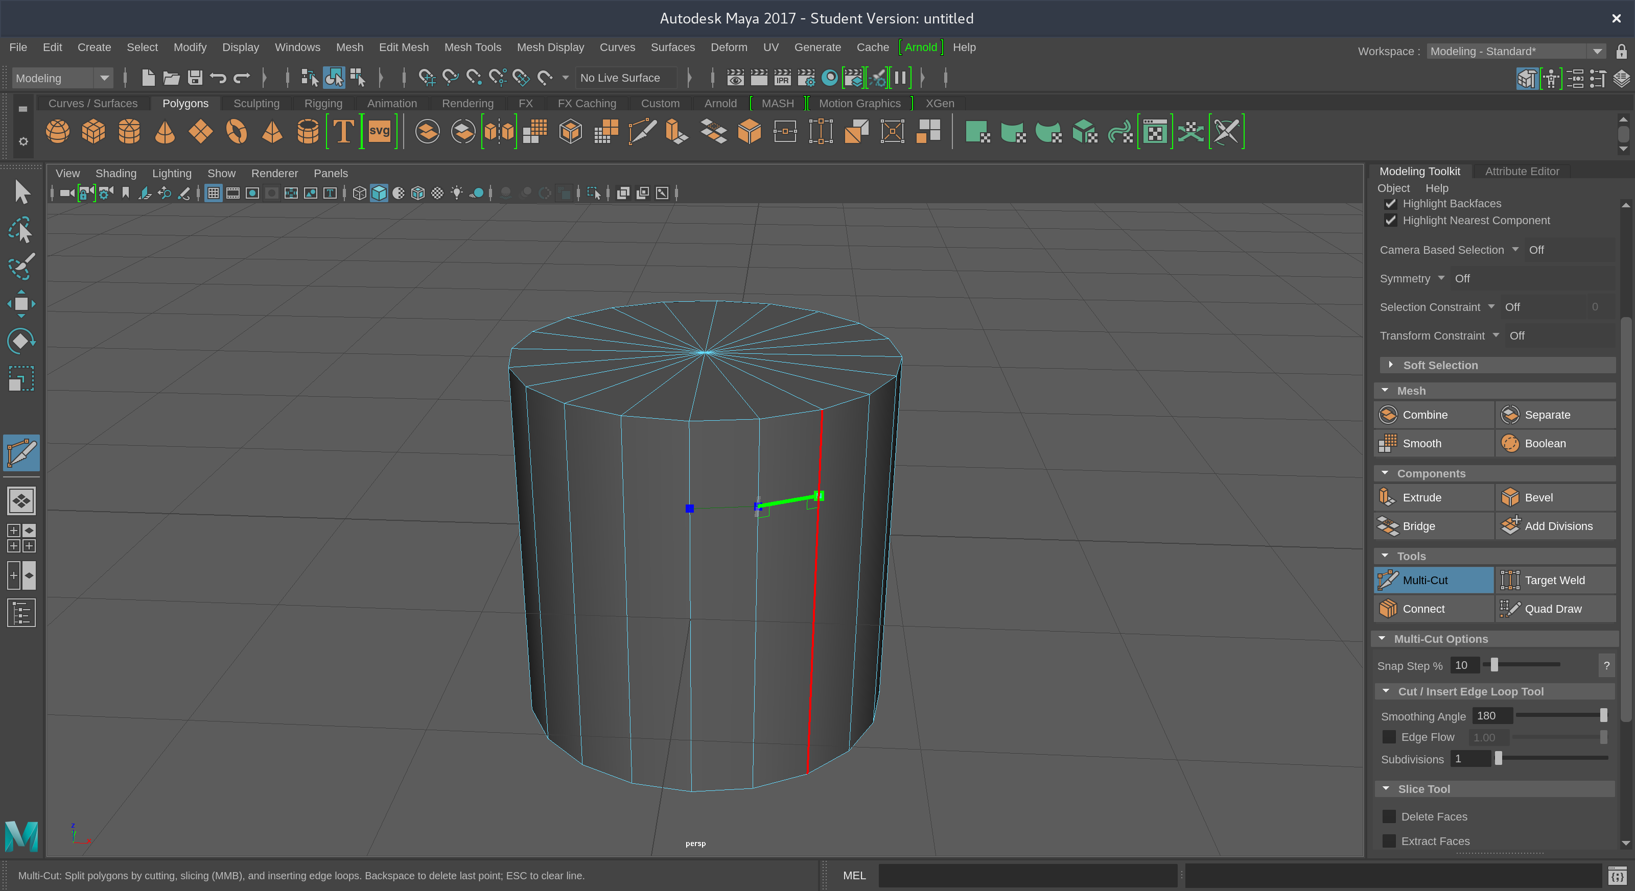Toggle smooth shade all viewport button

click(379, 193)
